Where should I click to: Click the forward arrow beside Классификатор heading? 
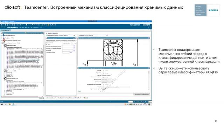4,27
